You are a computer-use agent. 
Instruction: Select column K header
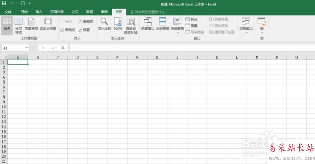(x=217, y=57)
